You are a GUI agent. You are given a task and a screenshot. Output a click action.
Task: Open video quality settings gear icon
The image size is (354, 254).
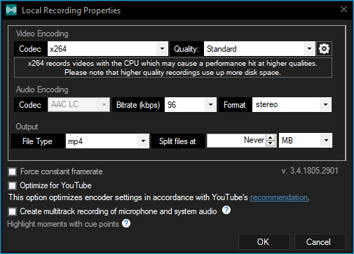point(324,49)
